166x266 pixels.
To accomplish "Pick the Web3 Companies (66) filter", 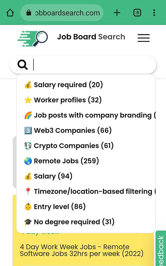I will click(72, 131).
